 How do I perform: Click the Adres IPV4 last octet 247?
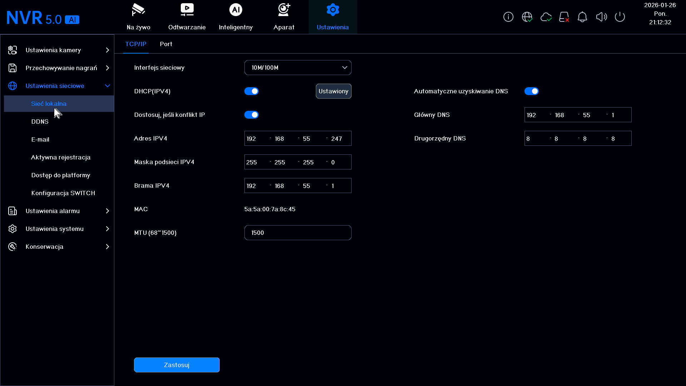point(337,139)
